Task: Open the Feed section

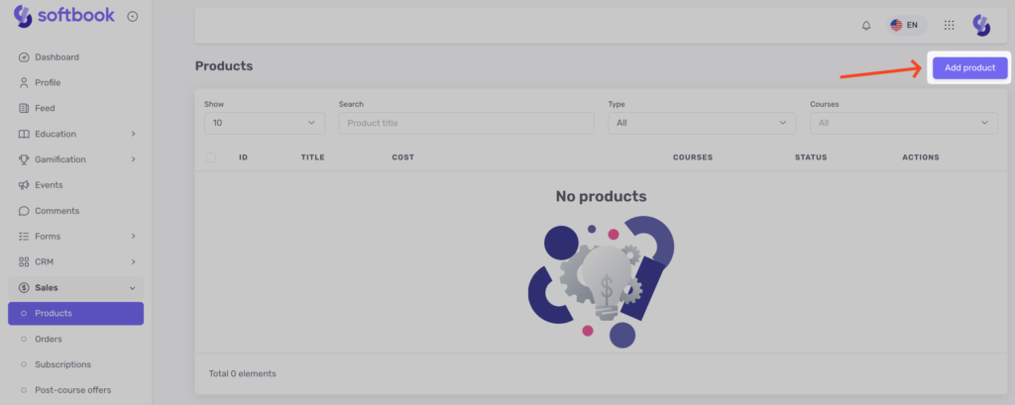Action: pyautogui.click(x=45, y=108)
